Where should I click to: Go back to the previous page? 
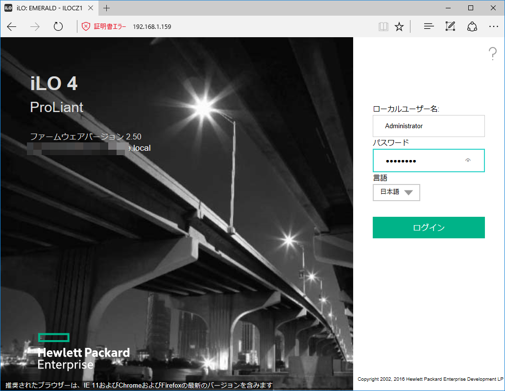[12, 26]
